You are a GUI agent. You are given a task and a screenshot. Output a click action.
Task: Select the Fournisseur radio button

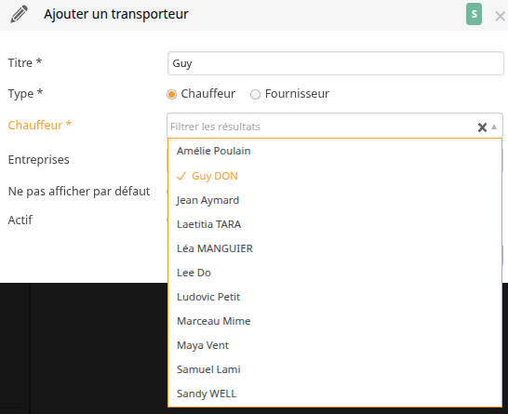[x=255, y=94]
